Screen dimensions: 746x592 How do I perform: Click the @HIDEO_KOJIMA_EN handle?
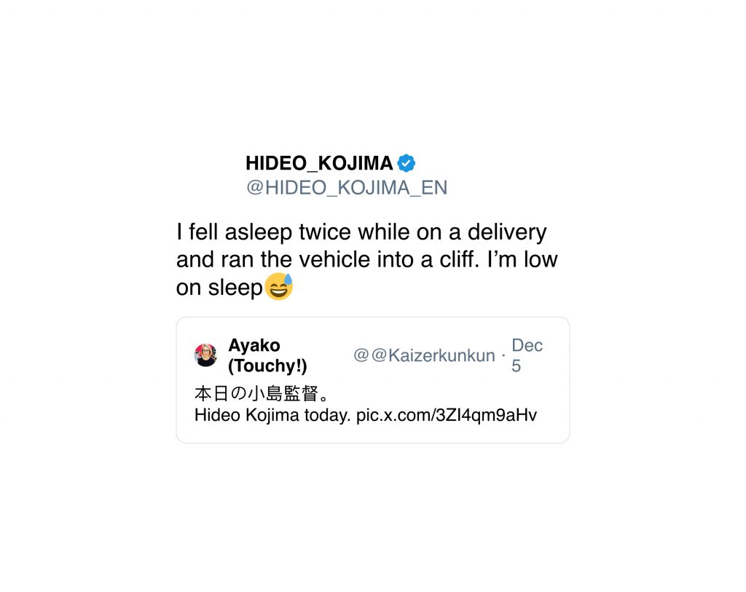coord(347,188)
